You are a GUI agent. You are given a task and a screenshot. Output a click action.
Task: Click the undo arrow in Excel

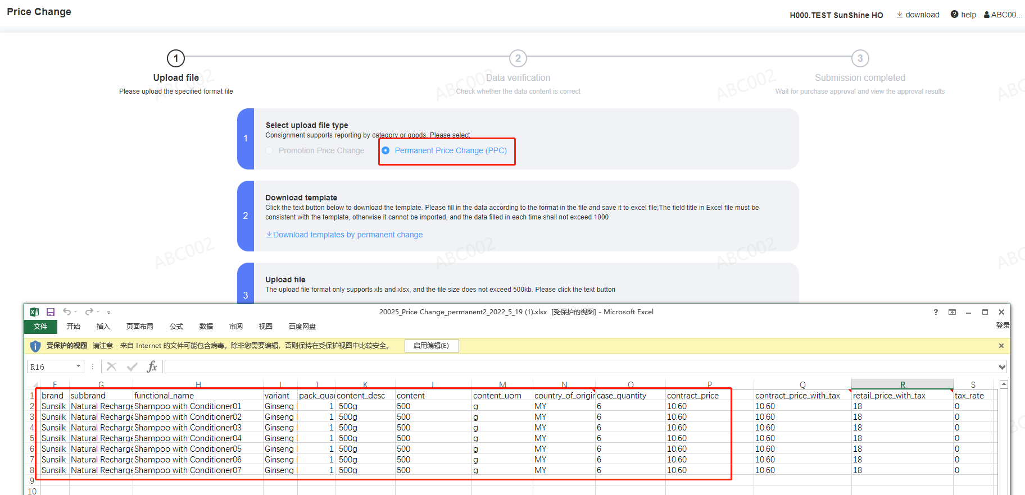pos(67,312)
